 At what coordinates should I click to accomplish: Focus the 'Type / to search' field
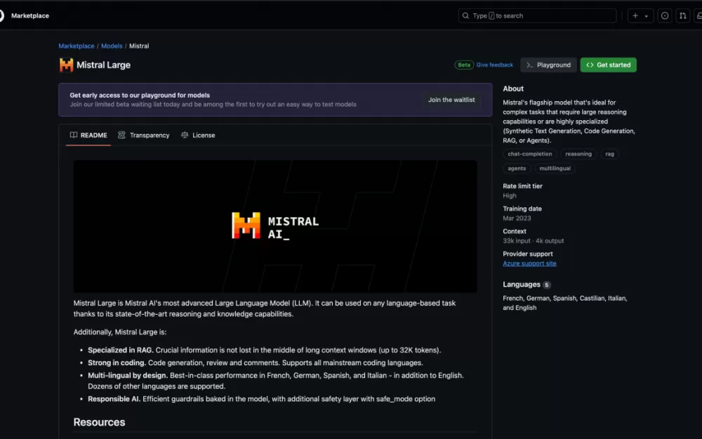(537, 15)
